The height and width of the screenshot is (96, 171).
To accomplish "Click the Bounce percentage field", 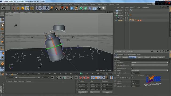I will [135, 81].
